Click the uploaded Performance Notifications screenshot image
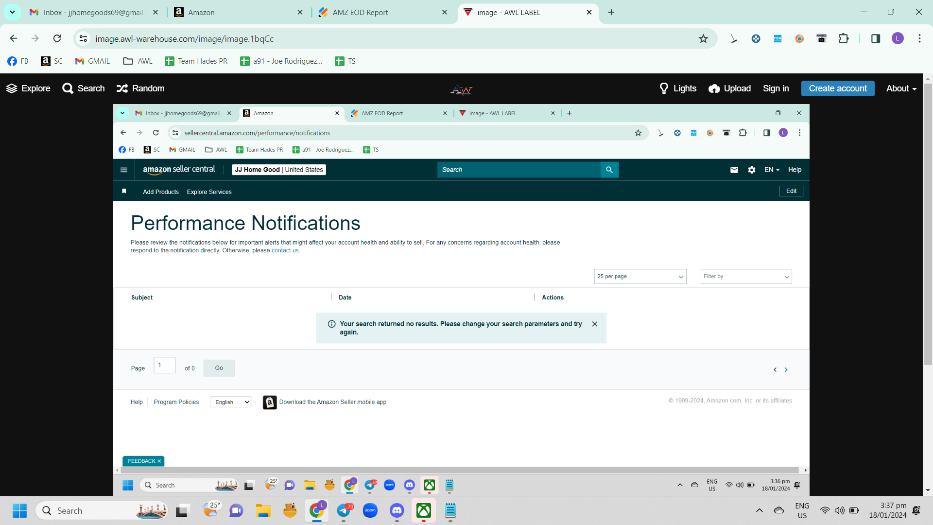Screen dimensions: 933x525 coord(461,300)
